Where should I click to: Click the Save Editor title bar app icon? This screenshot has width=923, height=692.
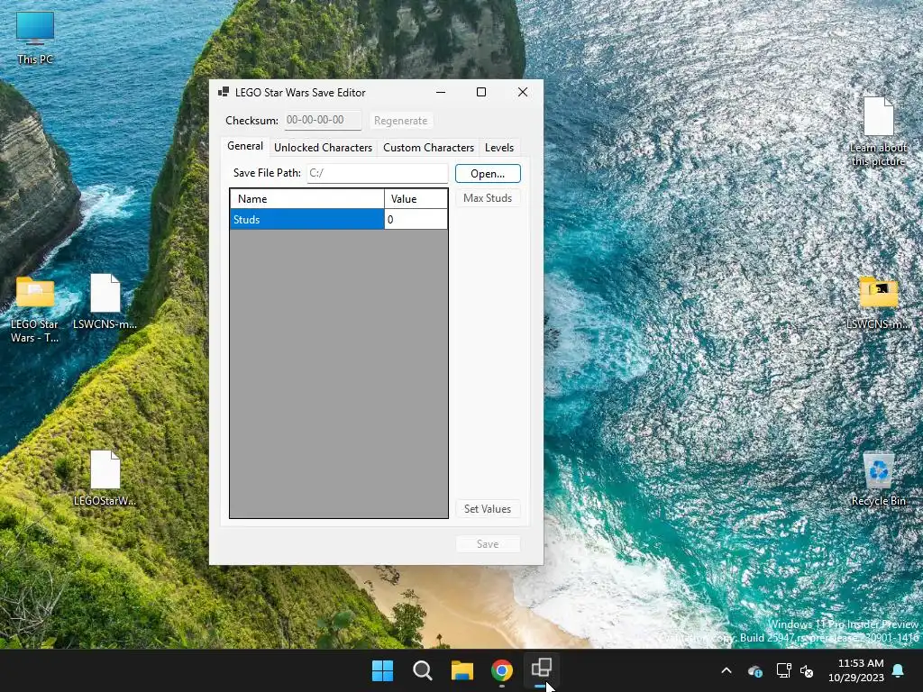point(224,92)
